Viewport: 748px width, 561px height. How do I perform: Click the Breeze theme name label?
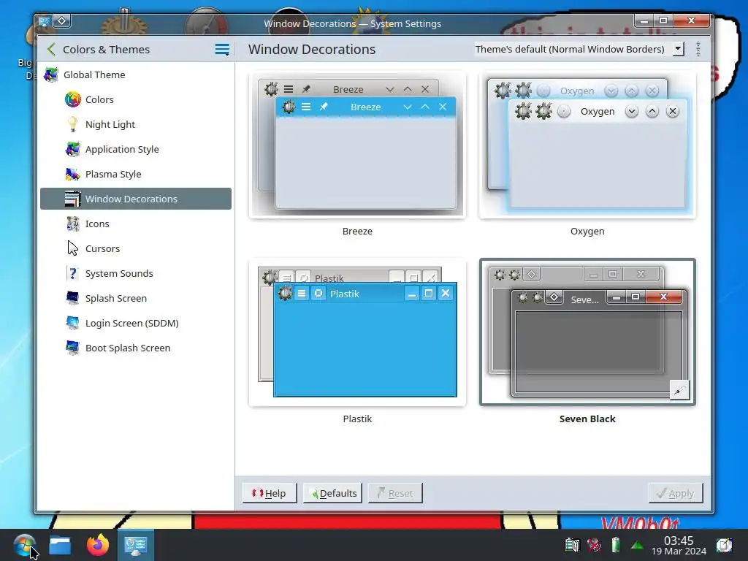coord(357,231)
